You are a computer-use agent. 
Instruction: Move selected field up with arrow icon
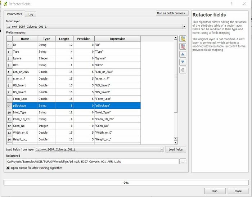(x=183, y=54)
